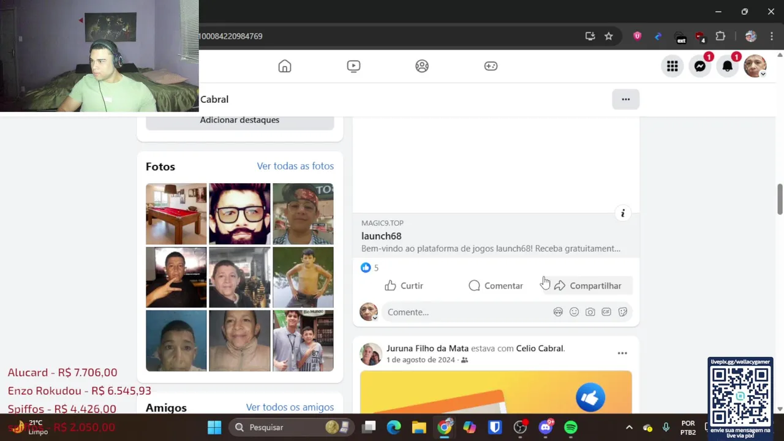Insert emoji in comment box
Image resolution: width=784 pixels, height=441 pixels.
(x=574, y=312)
